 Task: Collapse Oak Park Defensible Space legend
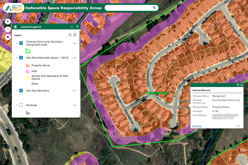16,58
